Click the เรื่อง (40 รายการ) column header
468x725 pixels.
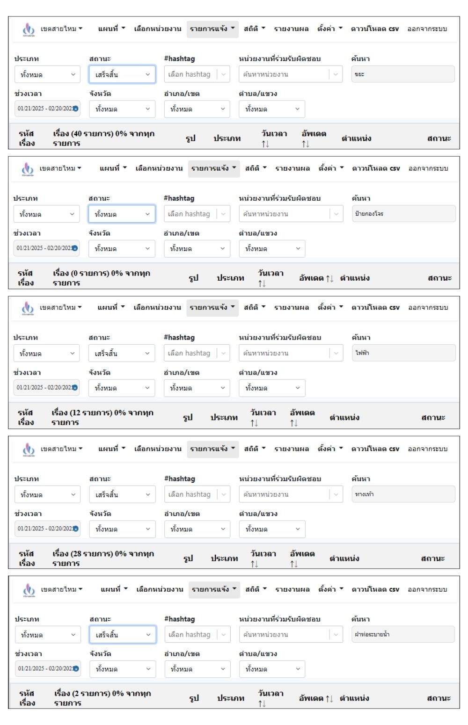[104, 138]
